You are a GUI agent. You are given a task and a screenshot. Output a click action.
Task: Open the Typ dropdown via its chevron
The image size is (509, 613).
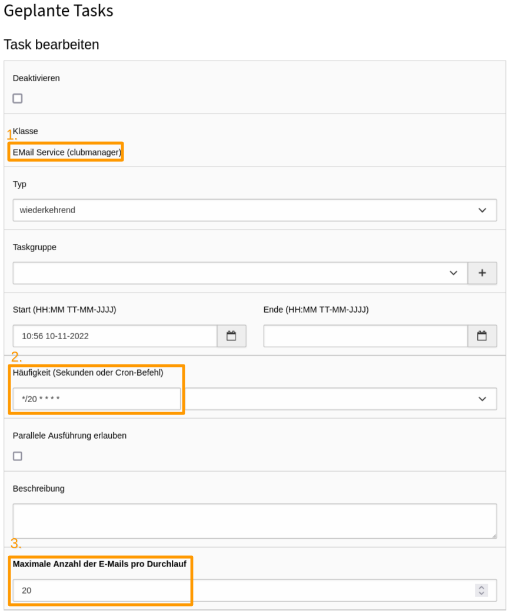(484, 210)
